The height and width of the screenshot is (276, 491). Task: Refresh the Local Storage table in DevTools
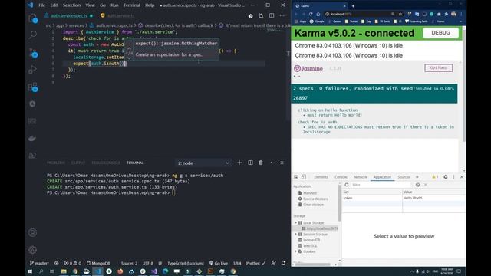(347, 185)
